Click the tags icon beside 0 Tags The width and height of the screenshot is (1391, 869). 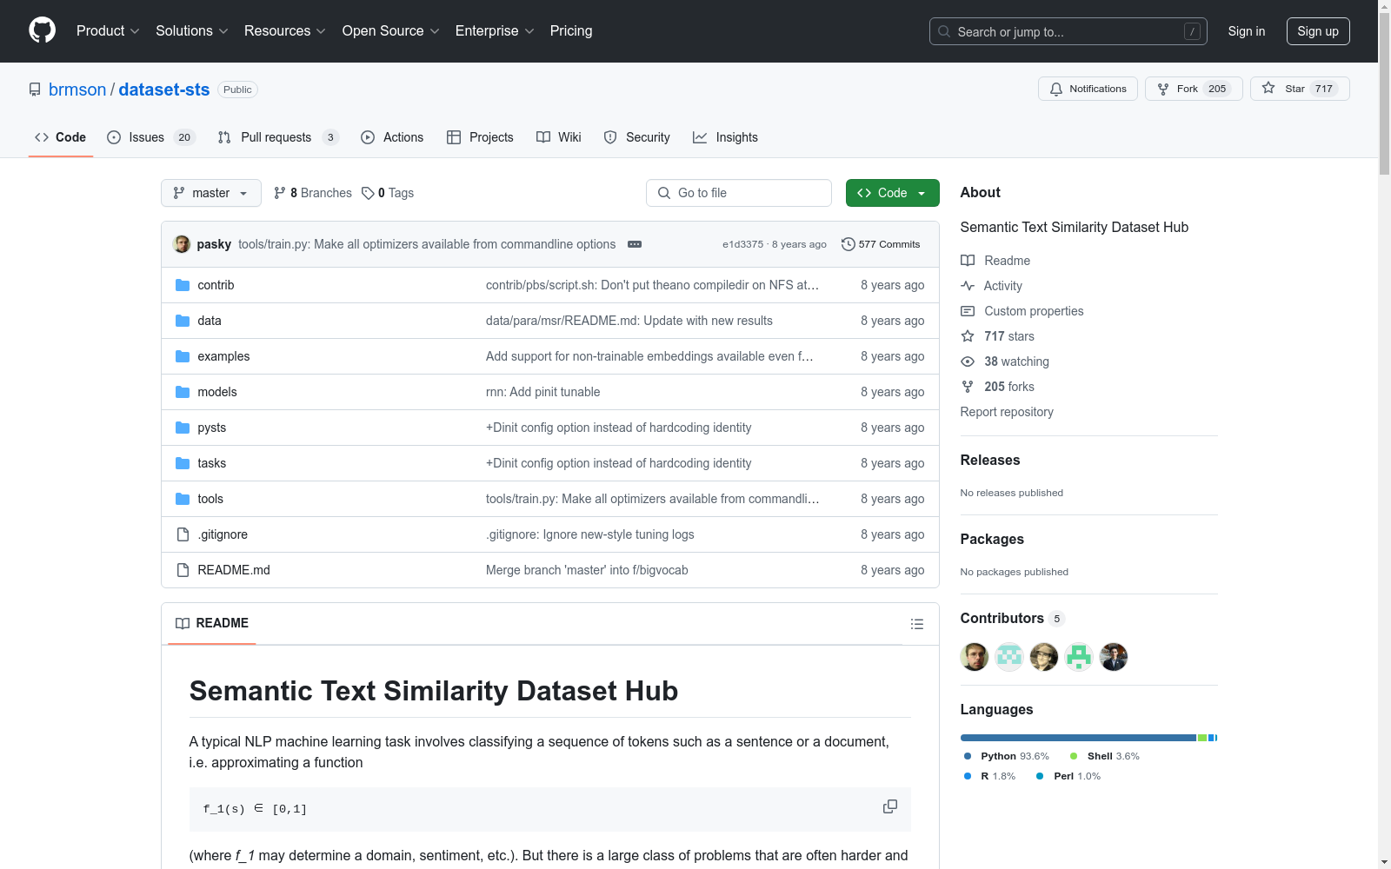(x=368, y=193)
